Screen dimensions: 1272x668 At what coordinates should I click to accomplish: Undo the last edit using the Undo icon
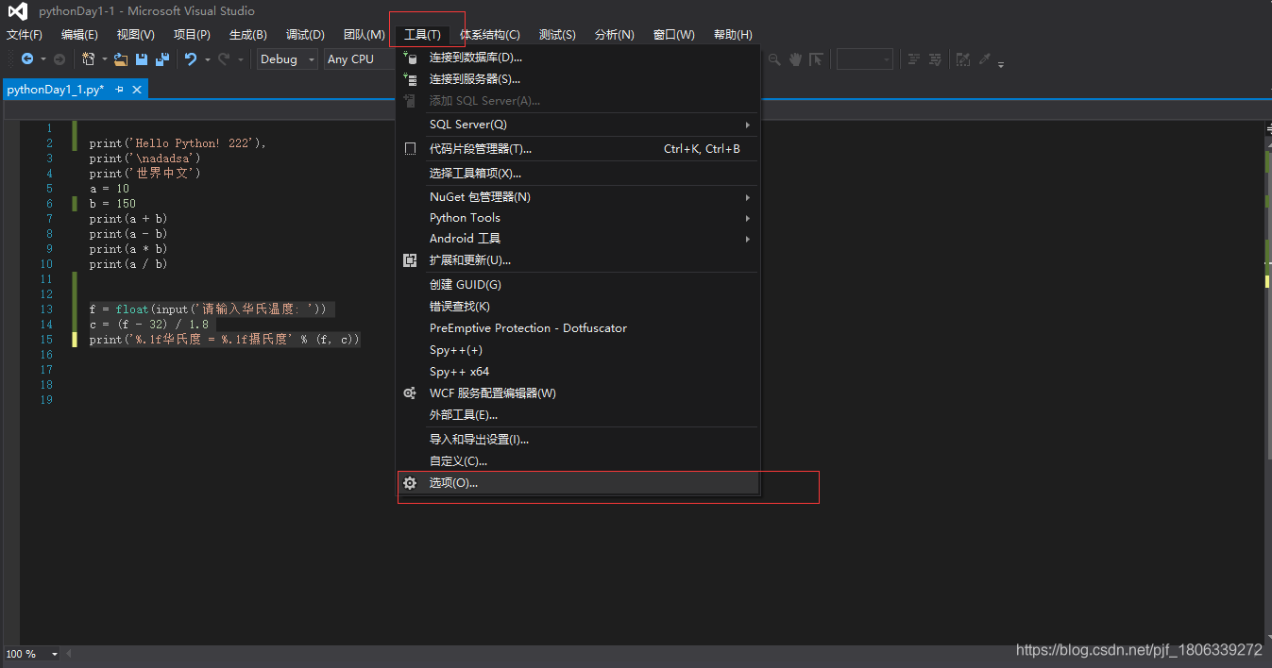192,58
